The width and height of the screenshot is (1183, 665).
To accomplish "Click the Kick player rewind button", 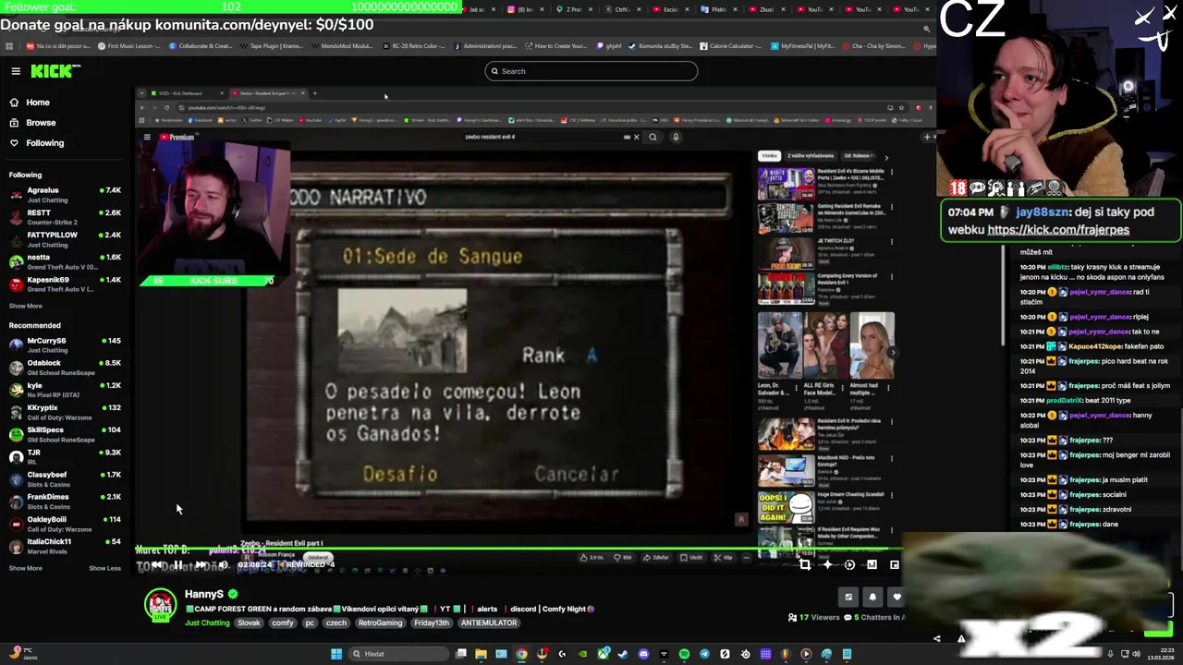I will [x=157, y=564].
